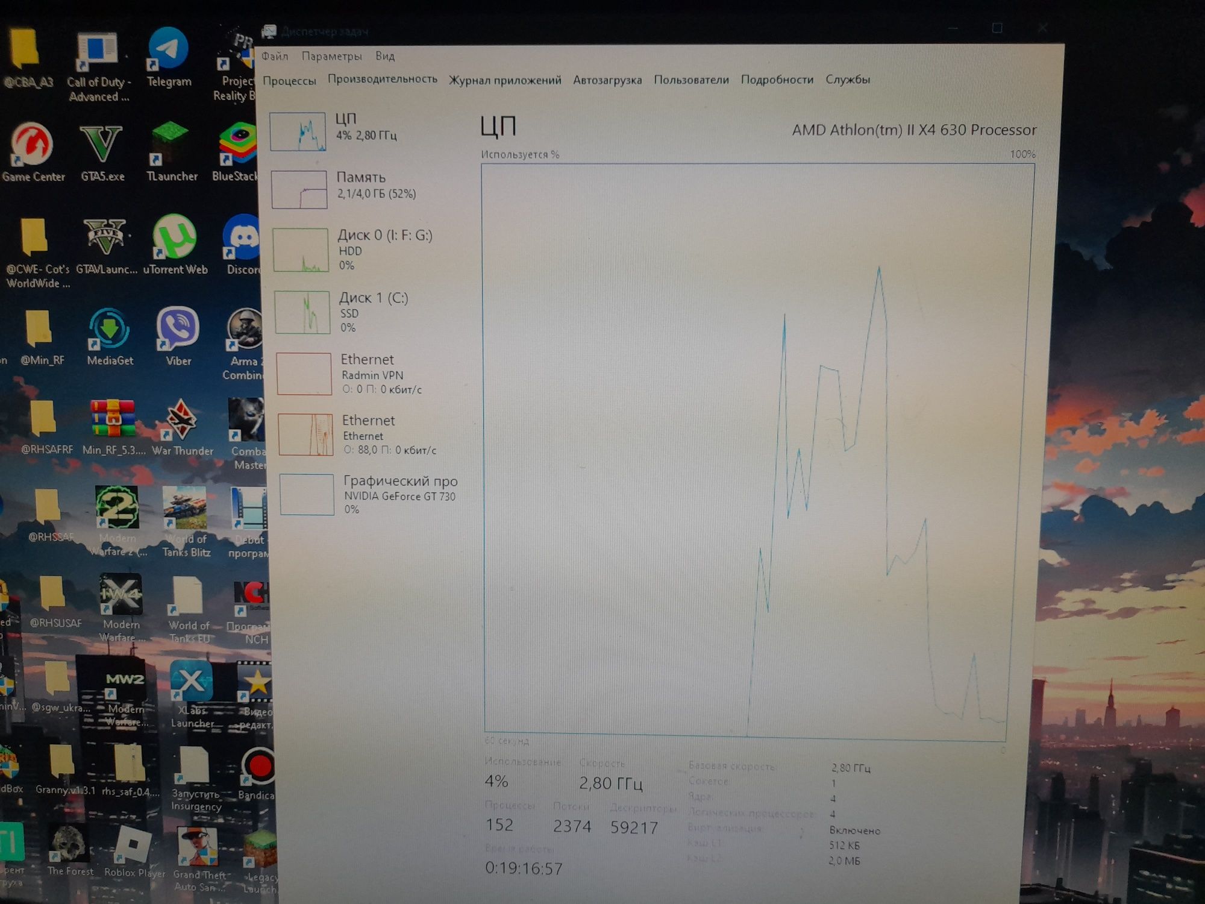
Task: Click the CPU usage graph area
Action: point(757,451)
